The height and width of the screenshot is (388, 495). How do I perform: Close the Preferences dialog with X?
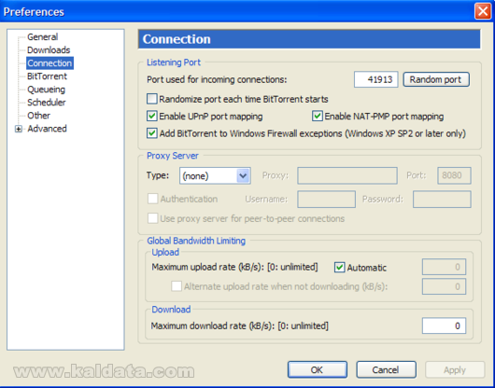[x=483, y=12]
